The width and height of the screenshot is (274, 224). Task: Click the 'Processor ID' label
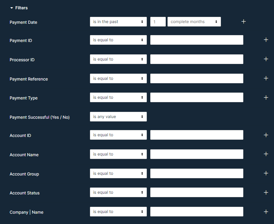coord(22,60)
